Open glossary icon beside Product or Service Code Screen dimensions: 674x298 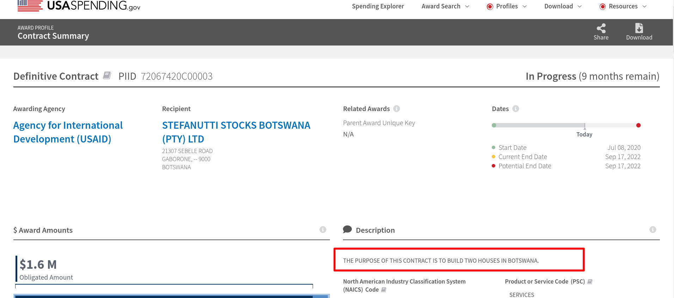pyautogui.click(x=590, y=282)
